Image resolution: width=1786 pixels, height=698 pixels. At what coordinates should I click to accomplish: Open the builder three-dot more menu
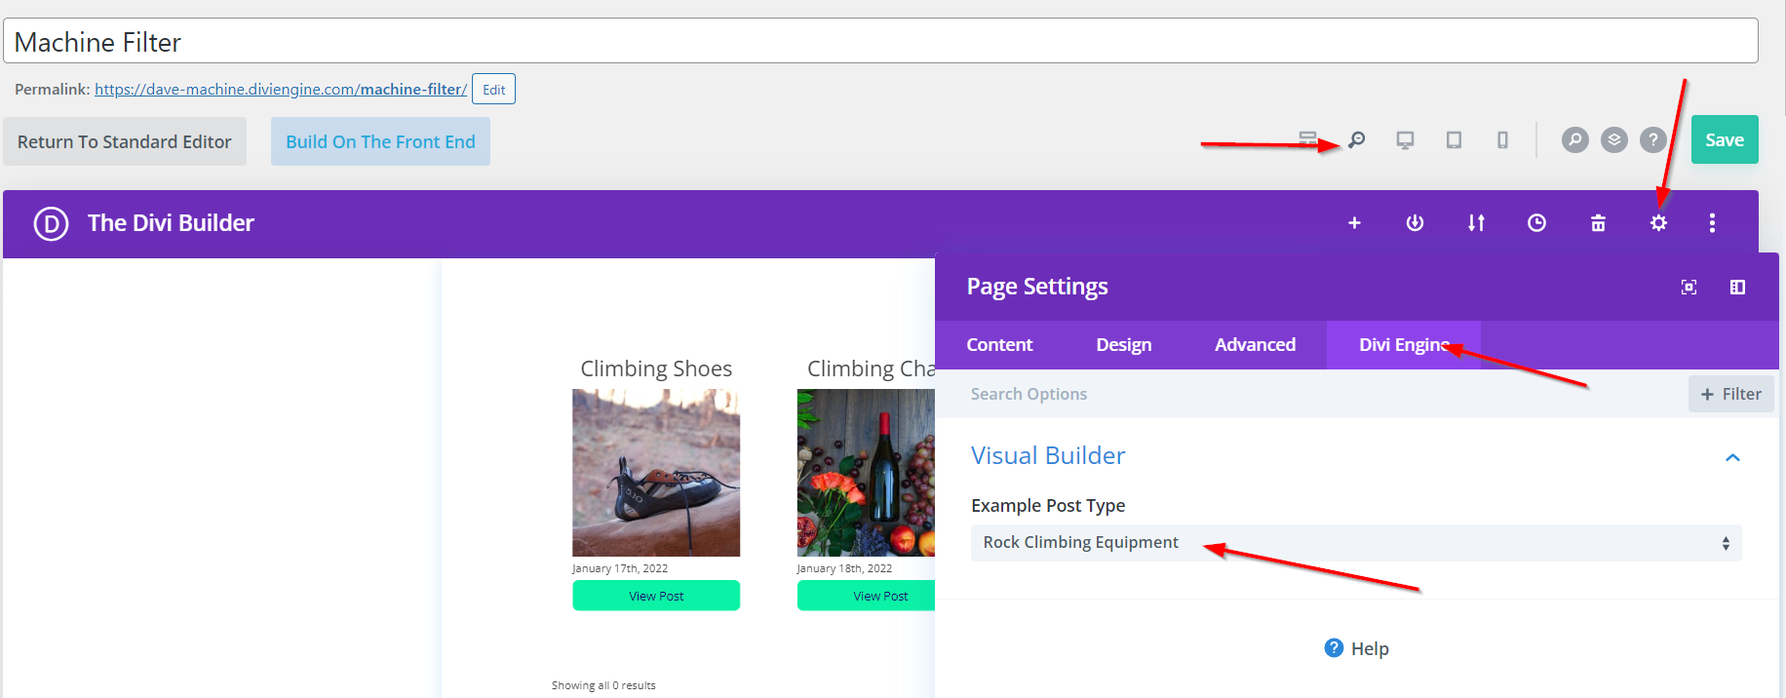click(1712, 223)
